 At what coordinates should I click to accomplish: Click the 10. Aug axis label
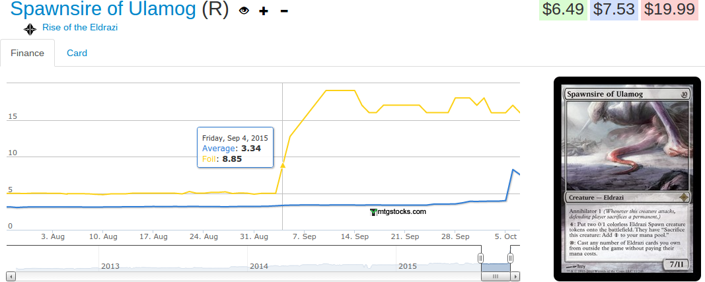pos(103,236)
